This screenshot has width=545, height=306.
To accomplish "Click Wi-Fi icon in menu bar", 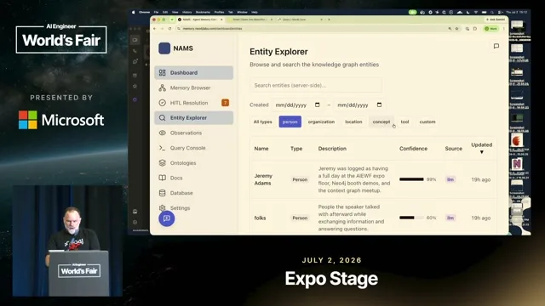I will pyautogui.click(x=476, y=12).
